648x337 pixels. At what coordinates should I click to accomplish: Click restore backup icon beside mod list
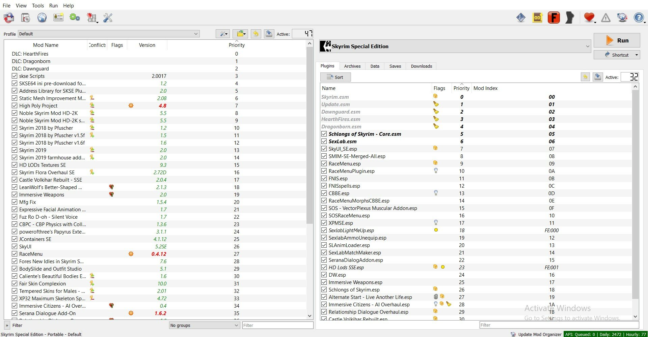click(x=256, y=34)
